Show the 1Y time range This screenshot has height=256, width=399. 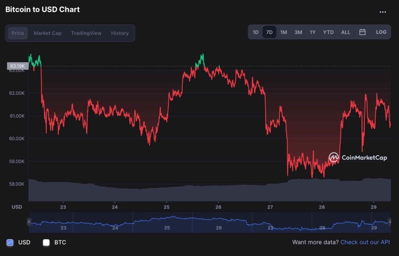312,32
